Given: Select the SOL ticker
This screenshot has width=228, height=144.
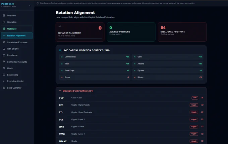Looking at the screenshot, I should [61, 120].
